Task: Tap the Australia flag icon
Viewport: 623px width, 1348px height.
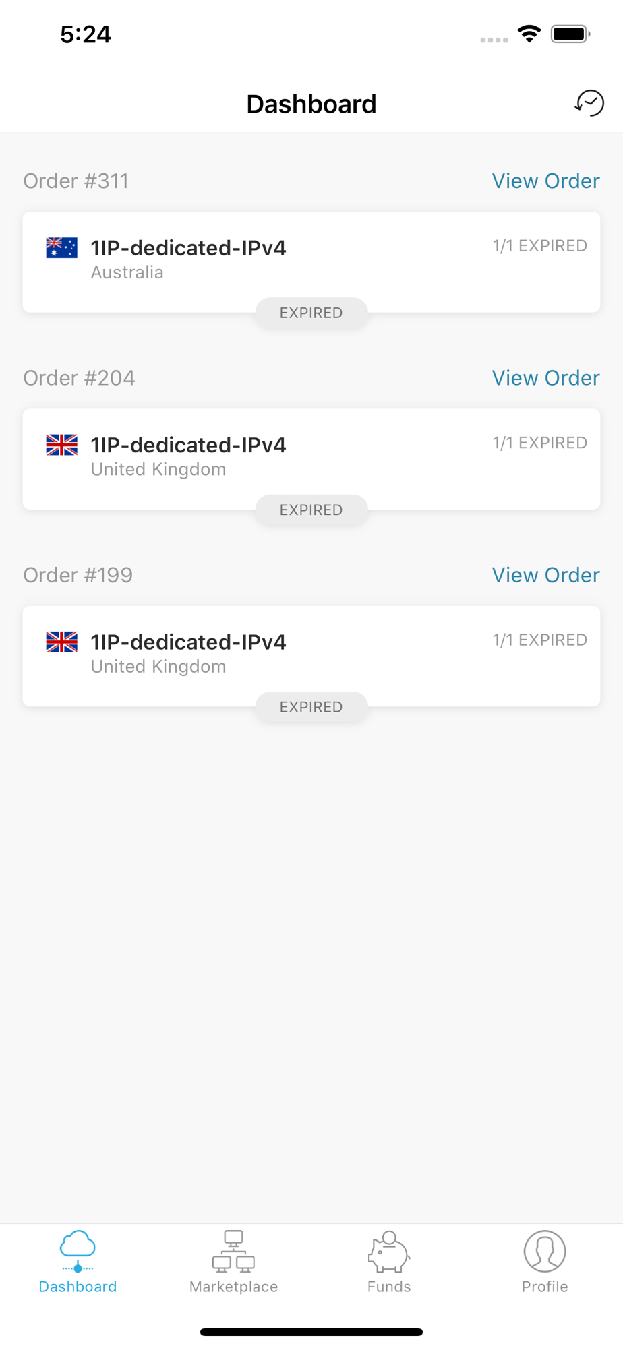Action: pos(61,248)
